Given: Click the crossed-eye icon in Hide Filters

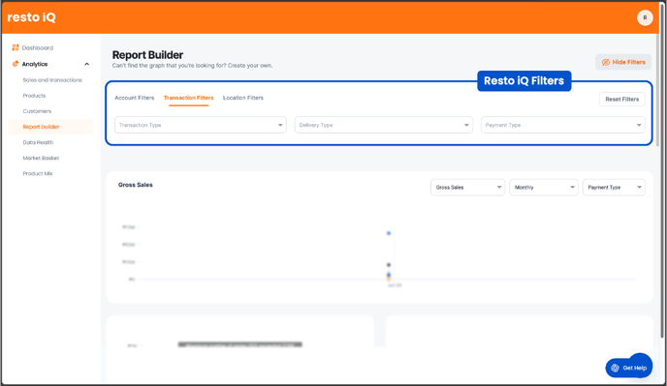Looking at the screenshot, I should click(605, 62).
